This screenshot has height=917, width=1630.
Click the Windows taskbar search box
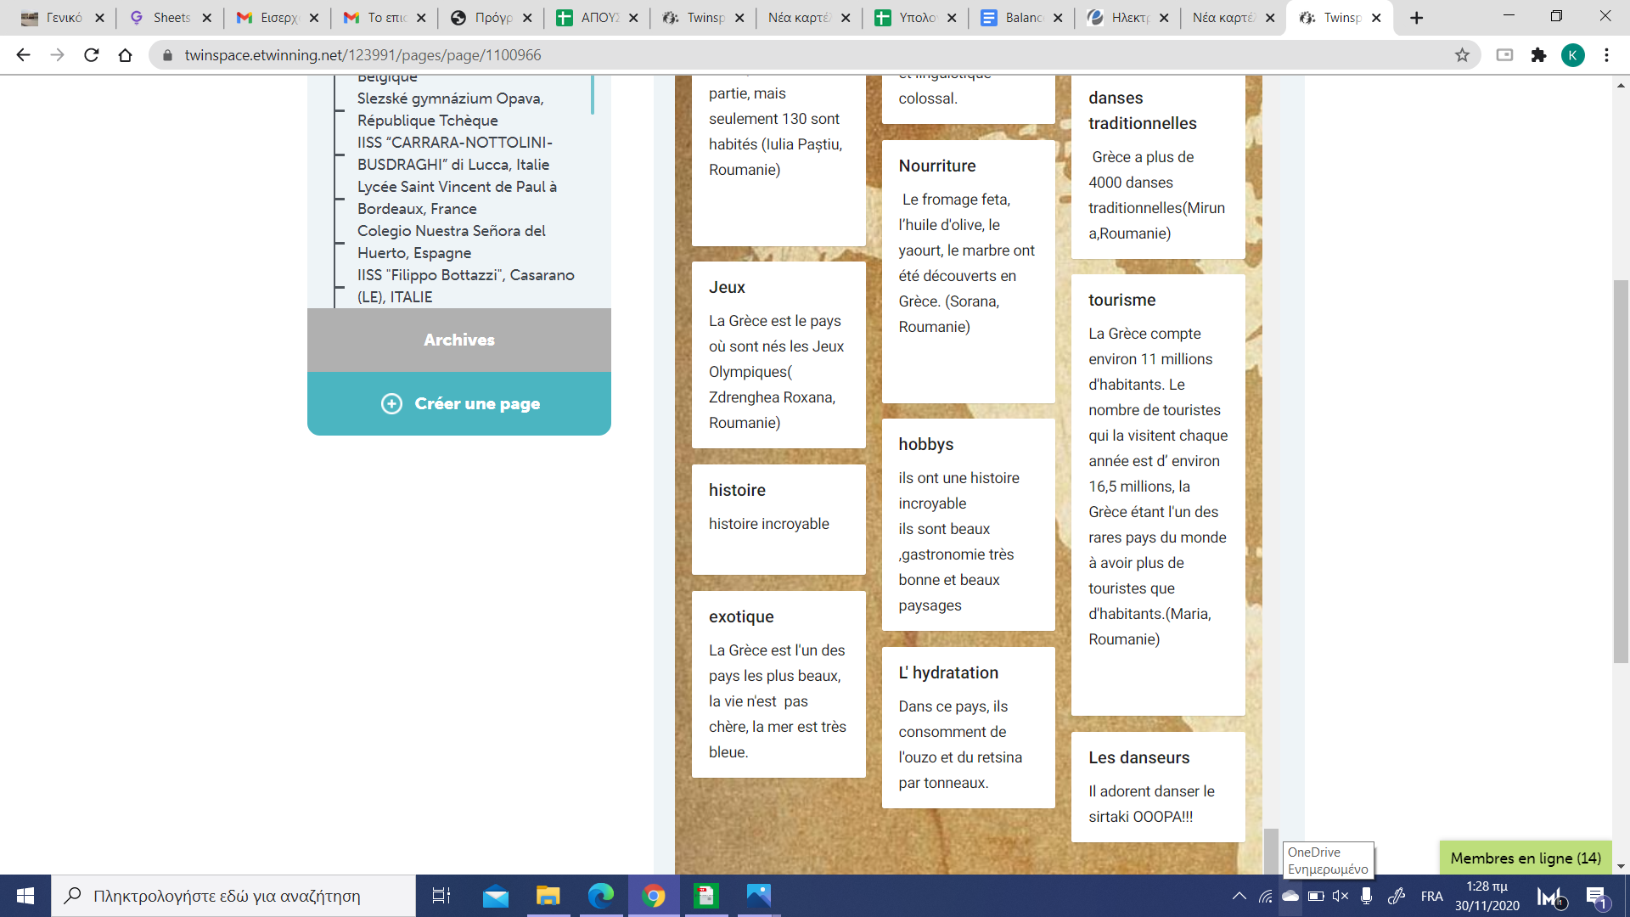[x=233, y=896]
